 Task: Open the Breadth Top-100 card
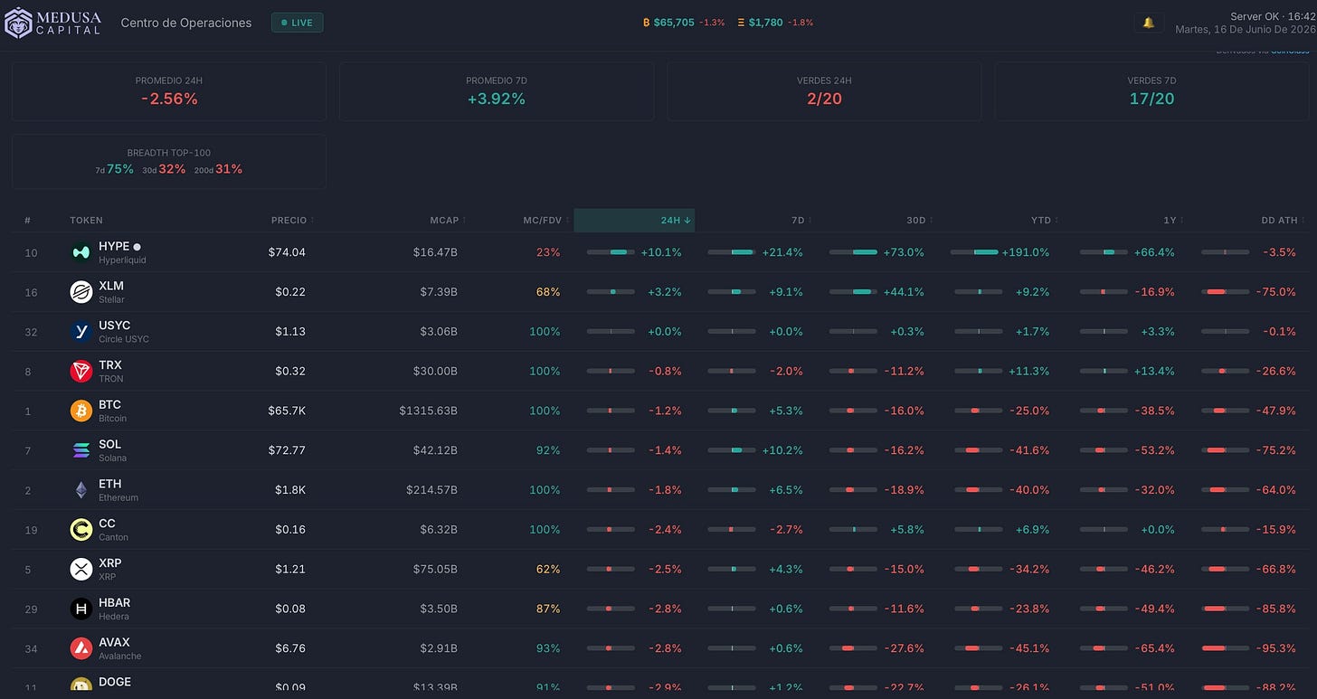(169, 162)
